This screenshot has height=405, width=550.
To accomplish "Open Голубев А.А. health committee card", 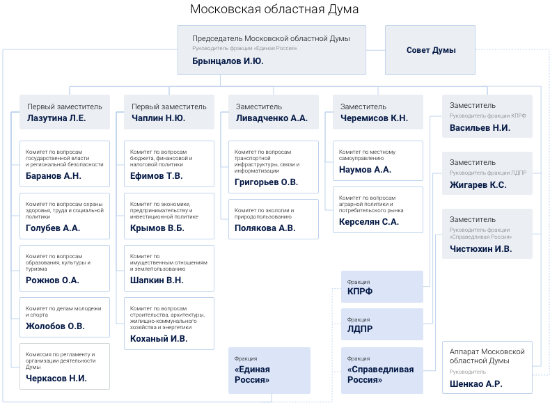I will point(64,216).
